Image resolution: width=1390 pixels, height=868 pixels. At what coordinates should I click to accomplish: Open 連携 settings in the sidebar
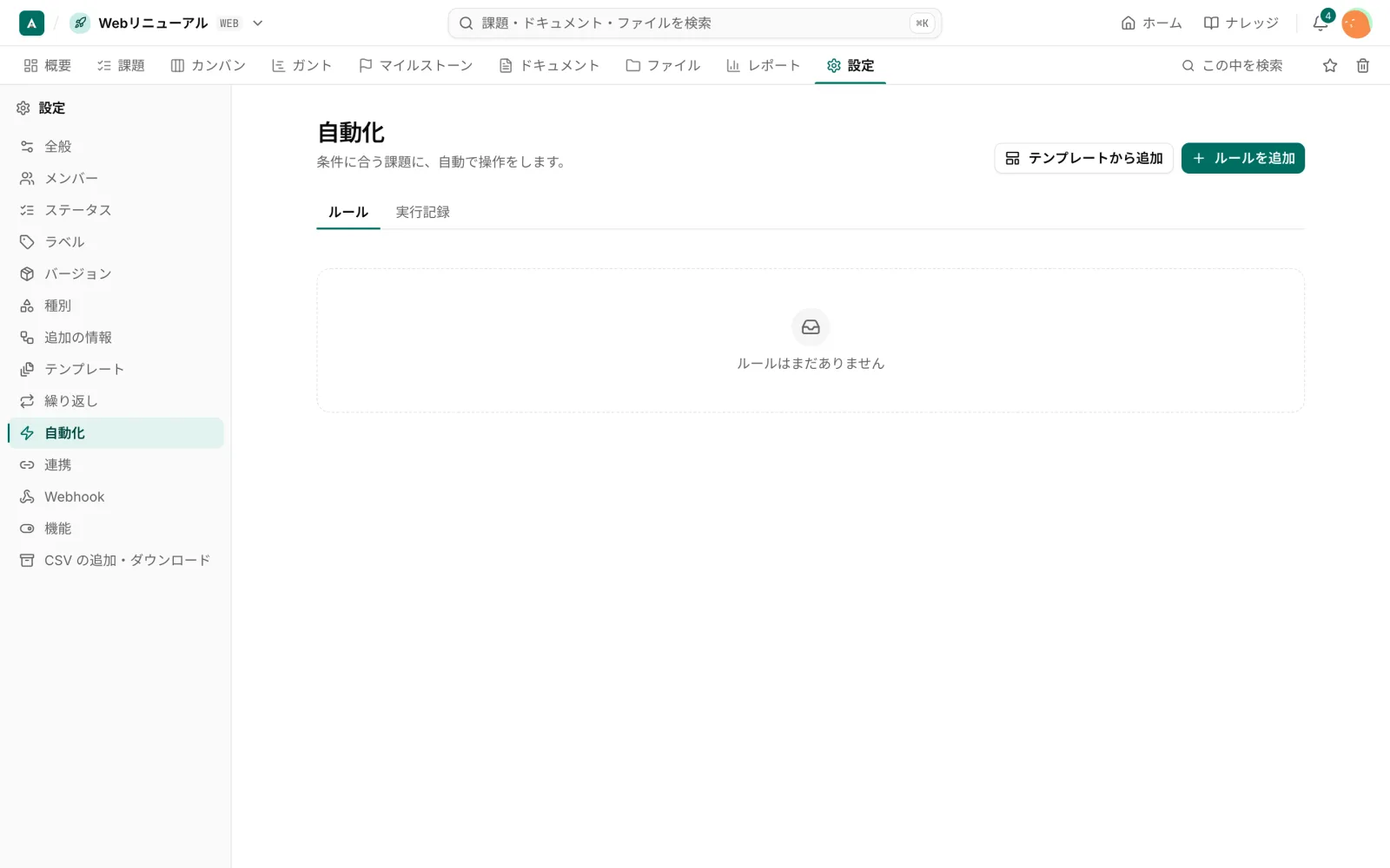pyautogui.click(x=116, y=464)
